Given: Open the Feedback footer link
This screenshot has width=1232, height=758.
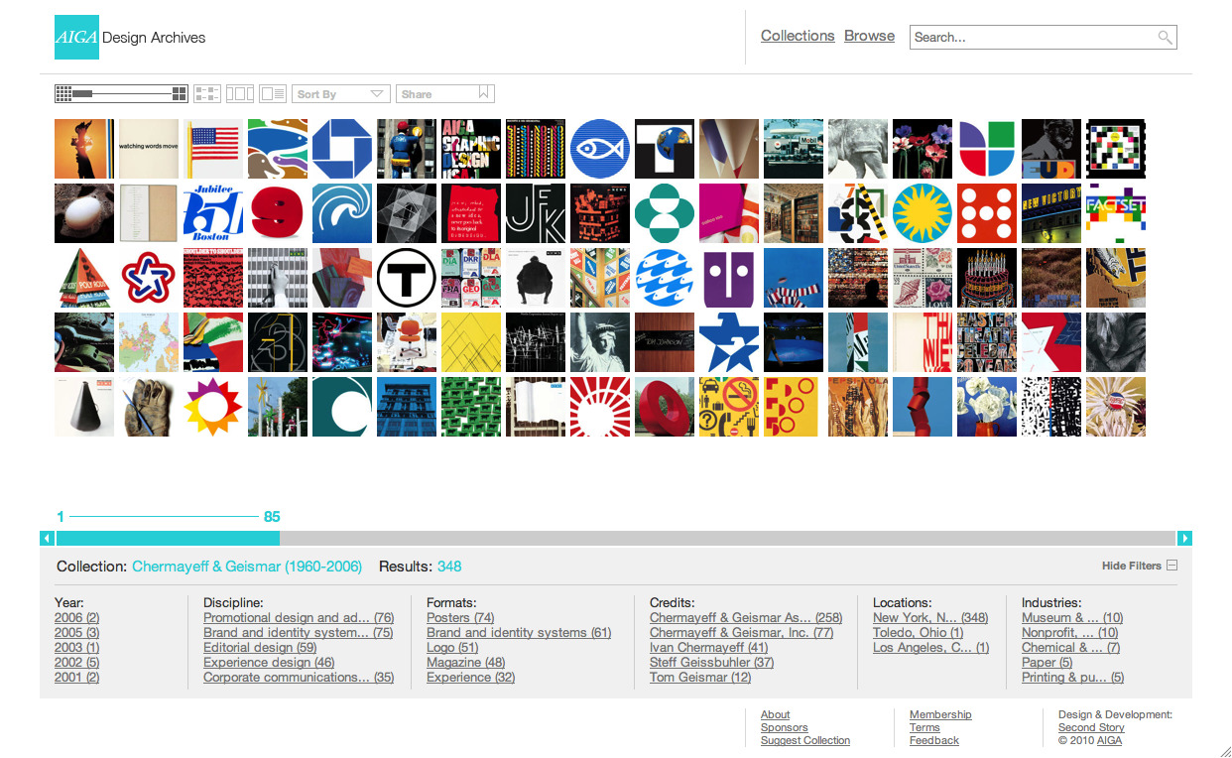Looking at the screenshot, I should [934, 740].
